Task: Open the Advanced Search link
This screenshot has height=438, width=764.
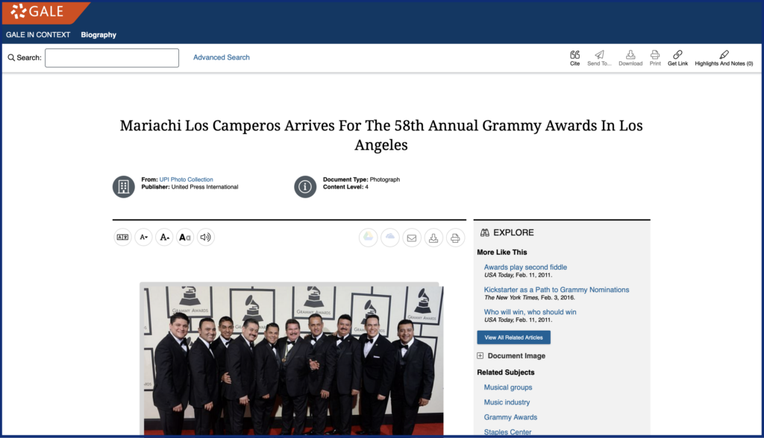Action: pyautogui.click(x=222, y=57)
